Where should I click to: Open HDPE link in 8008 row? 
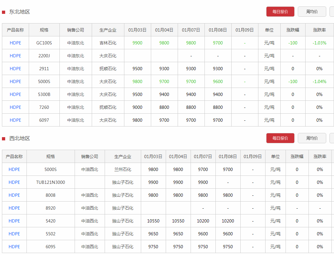pyautogui.click(x=14, y=195)
